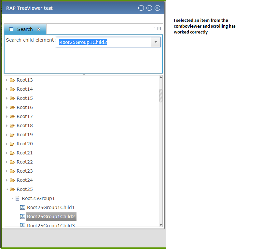Expand the Root23 tree node
The image size is (263, 251).
pos(7,171)
